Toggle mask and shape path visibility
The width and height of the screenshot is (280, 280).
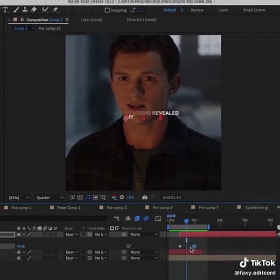pyautogui.click(x=88, y=198)
